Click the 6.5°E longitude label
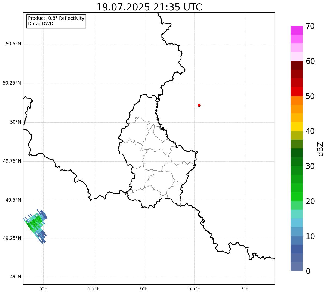Viewport: 327px width, 294px height. click(x=194, y=289)
